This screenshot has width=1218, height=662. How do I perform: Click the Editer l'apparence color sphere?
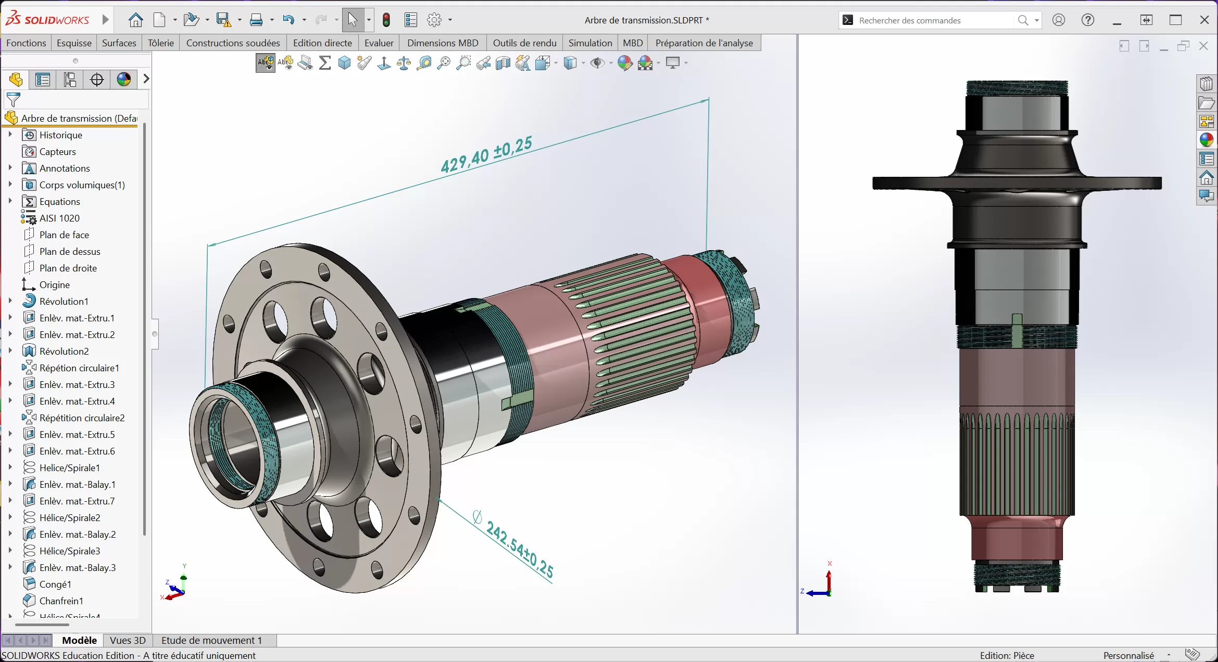625,63
